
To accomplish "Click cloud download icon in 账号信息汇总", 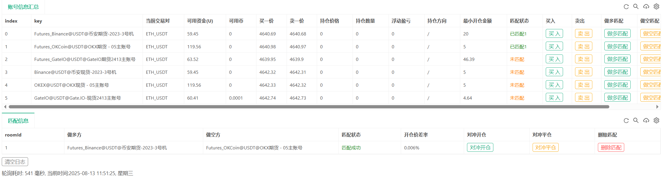I will [646, 6].
